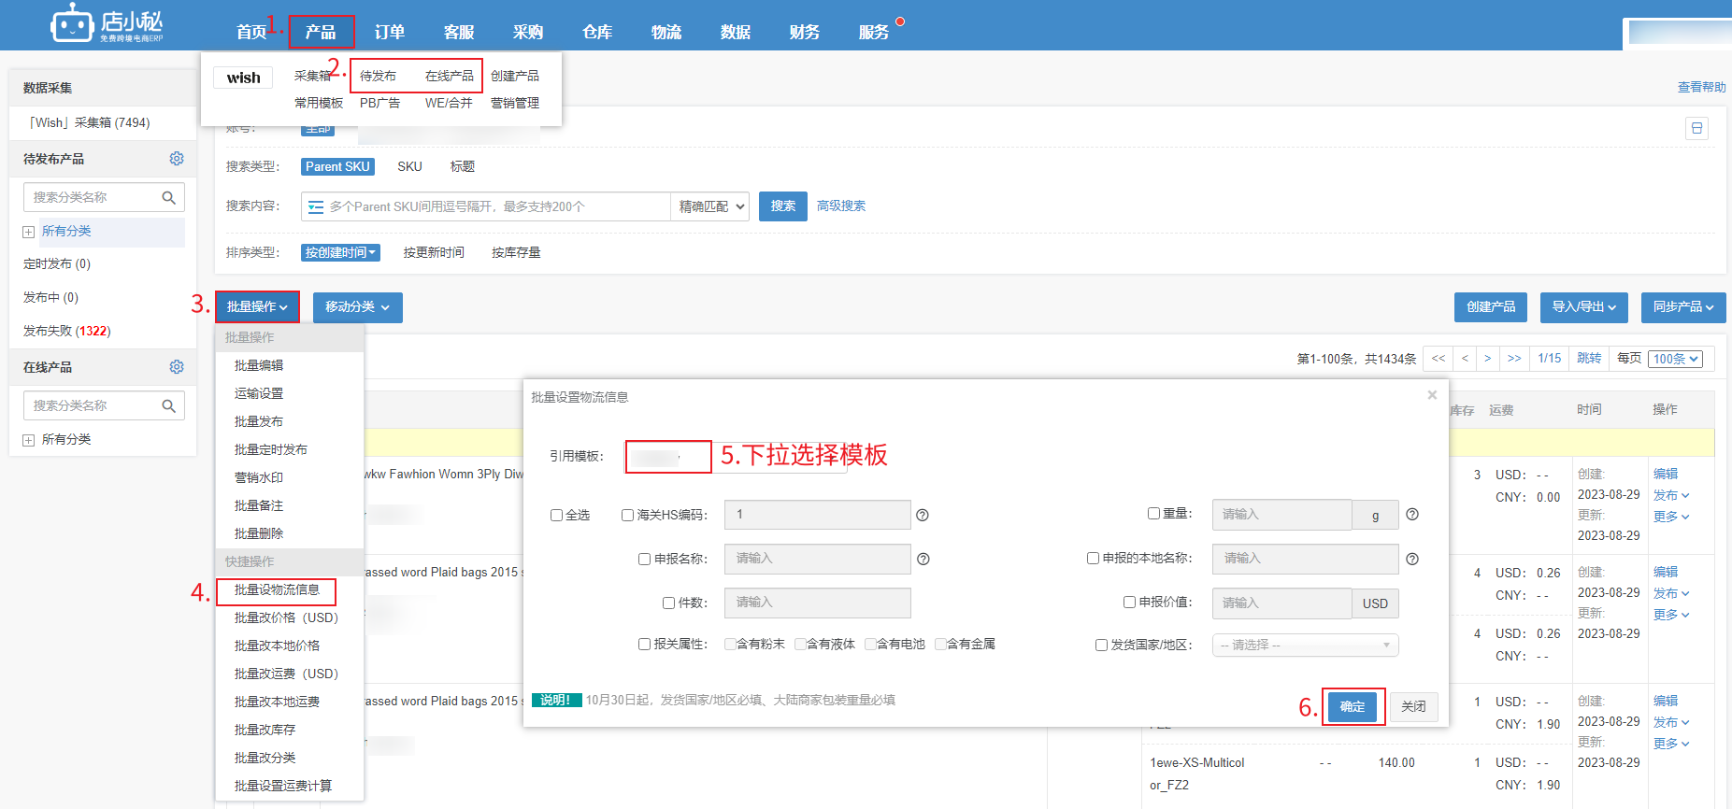
Task: Open settings gear for 待发布产品
Action: click(177, 159)
